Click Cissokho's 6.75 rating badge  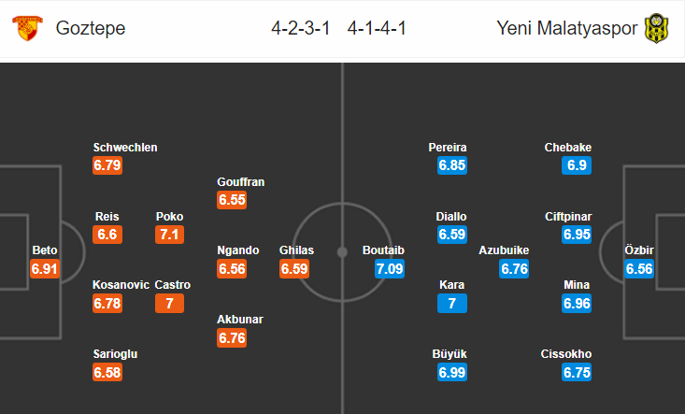click(577, 372)
